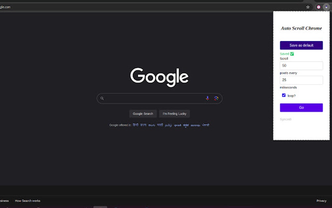
Task: Open Google Lens image search
Action: pos(216,98)
